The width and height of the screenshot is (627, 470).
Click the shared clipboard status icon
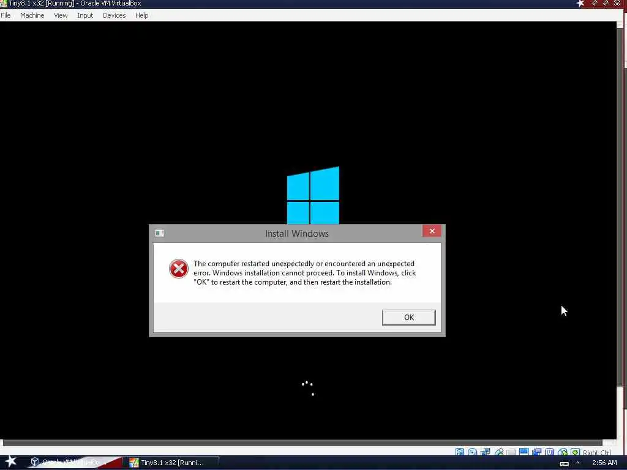point(536,452)
